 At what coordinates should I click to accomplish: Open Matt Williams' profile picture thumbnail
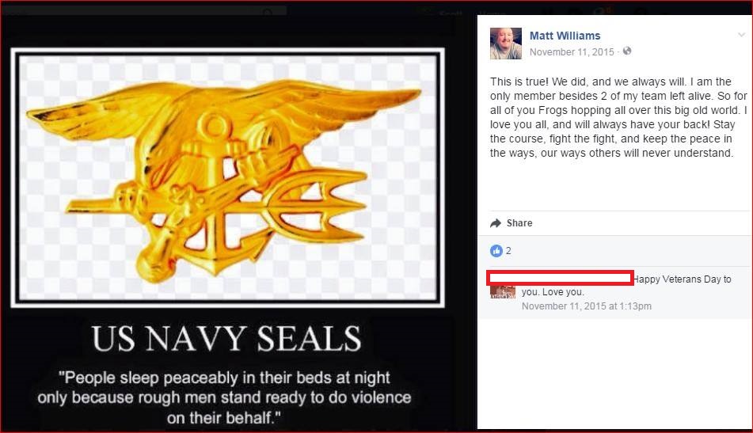click(506, 44)
